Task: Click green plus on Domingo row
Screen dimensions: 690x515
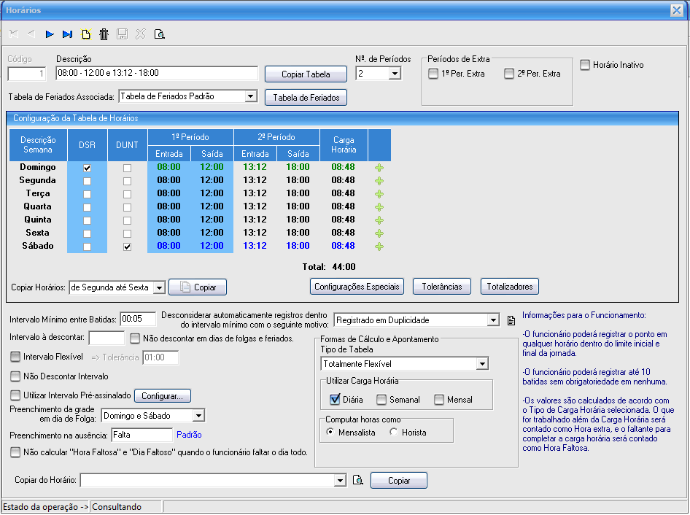Action: click(379, 168)
